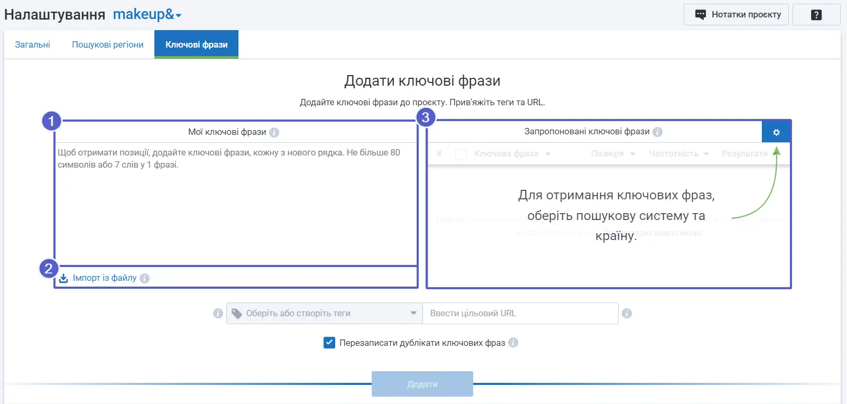Click the Імпорт із файлу link
The width and height of the screenshot is (847, 404).
point(105,278)
